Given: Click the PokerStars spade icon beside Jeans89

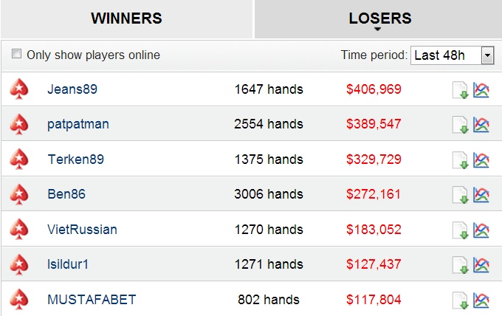Looking at the screenshot, I should pos(19,89).
